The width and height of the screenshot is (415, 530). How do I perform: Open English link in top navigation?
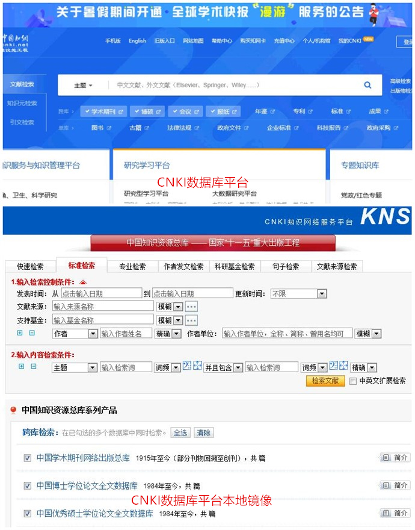(138, 41)
